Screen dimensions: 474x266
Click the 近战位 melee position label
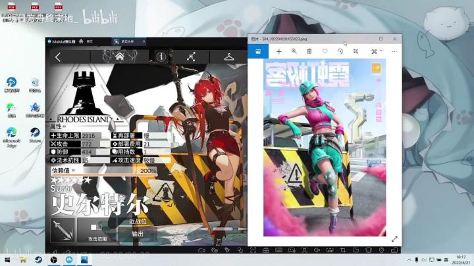point(138,221)
